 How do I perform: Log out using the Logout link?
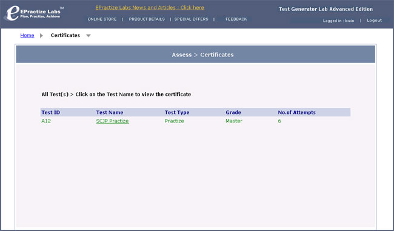coord(374,21)
